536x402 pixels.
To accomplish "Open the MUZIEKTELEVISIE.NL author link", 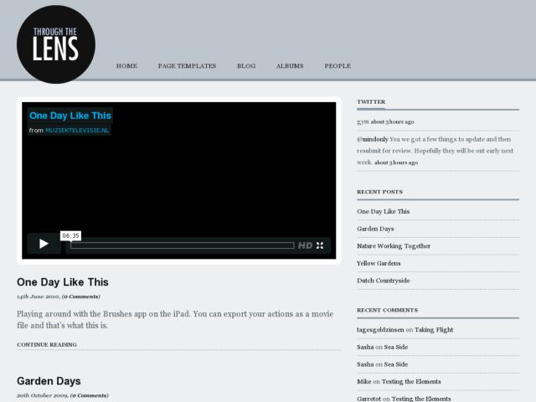I will [77, 131].
